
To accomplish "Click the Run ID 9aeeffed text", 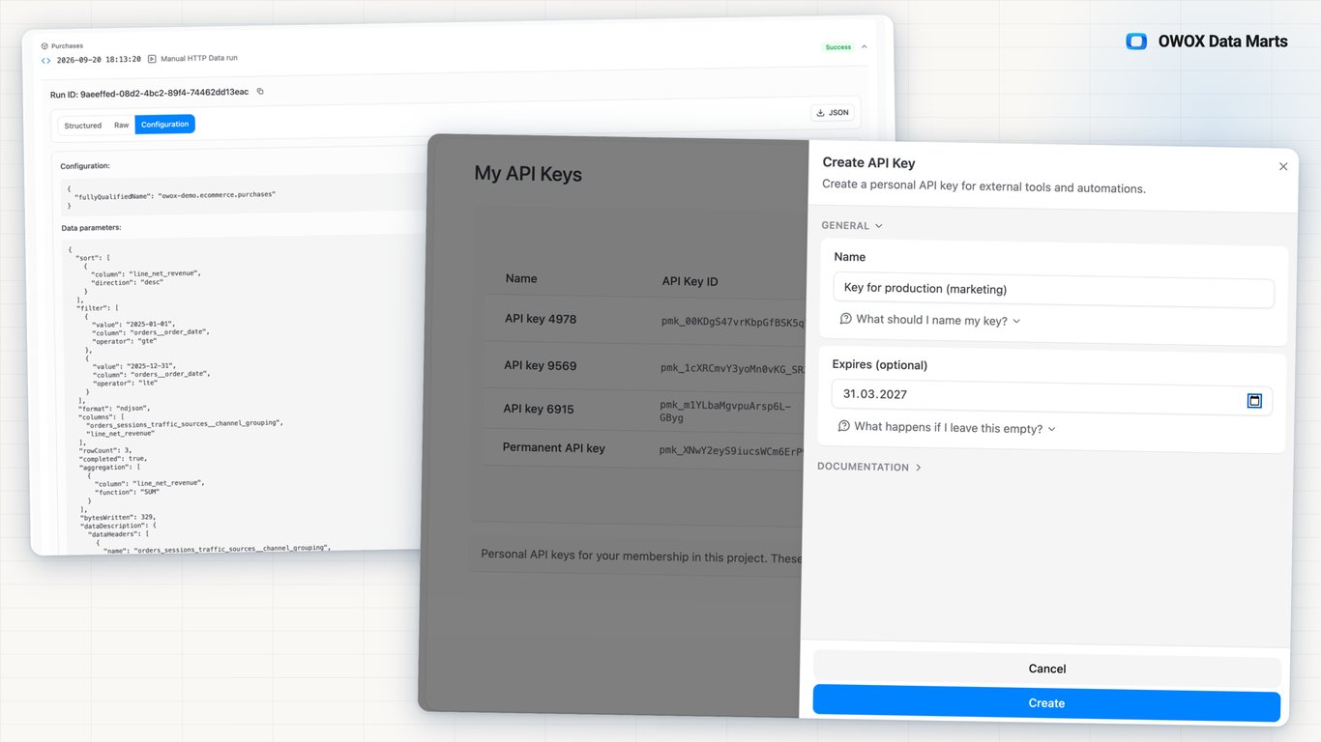I will pos(150,93).
